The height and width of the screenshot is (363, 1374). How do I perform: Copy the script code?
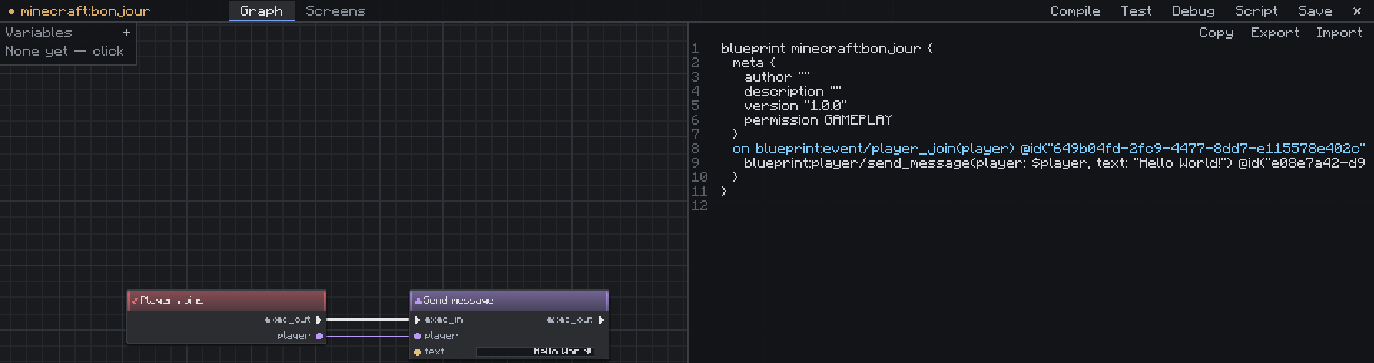pyautogui.click(x=1216, y=32)
